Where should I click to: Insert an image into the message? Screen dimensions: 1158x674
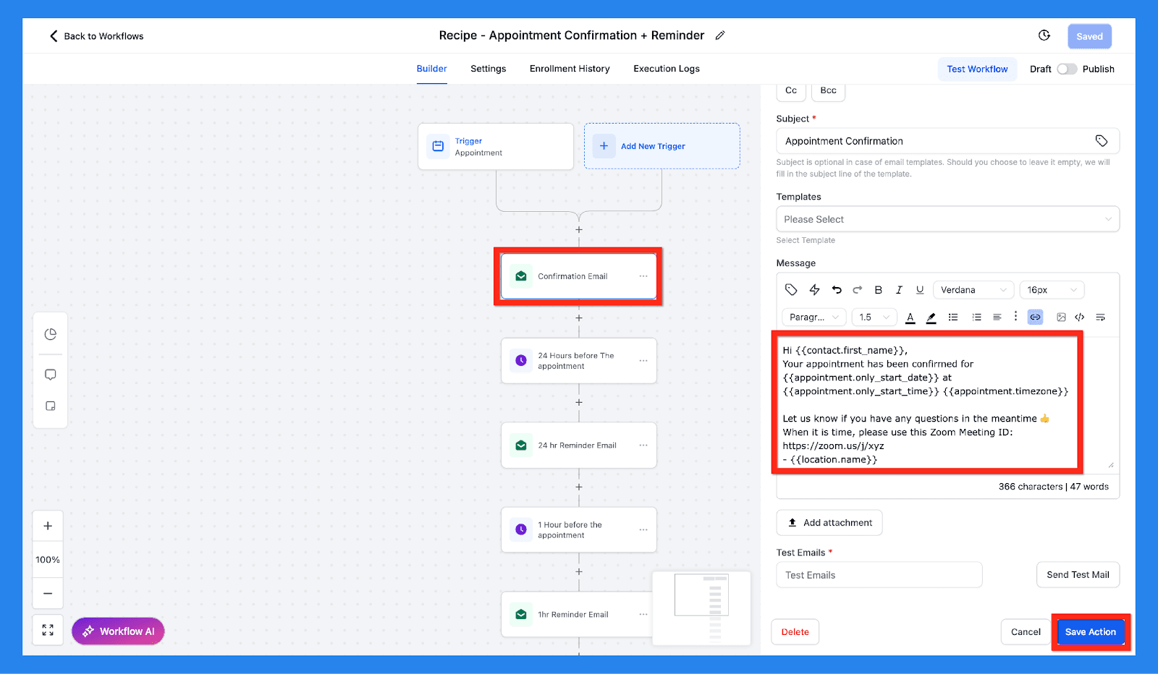click(x=1061, y=317)
